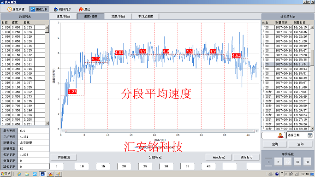Switch to the 速度/时间 tab
The image size is (315, 177).
tap(63, 17)
